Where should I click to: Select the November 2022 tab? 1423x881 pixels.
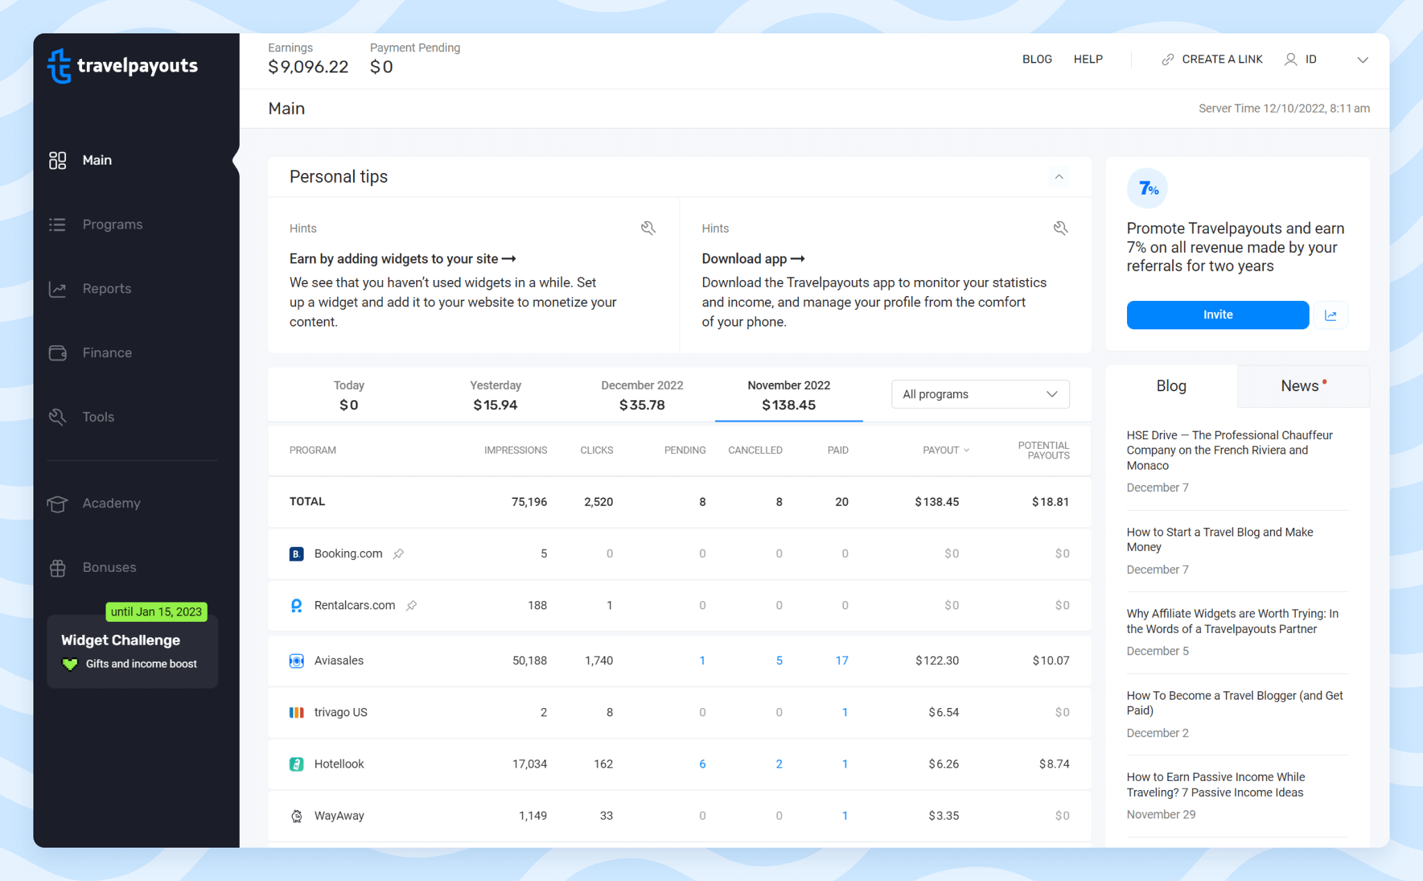click(x=789, y=395)
